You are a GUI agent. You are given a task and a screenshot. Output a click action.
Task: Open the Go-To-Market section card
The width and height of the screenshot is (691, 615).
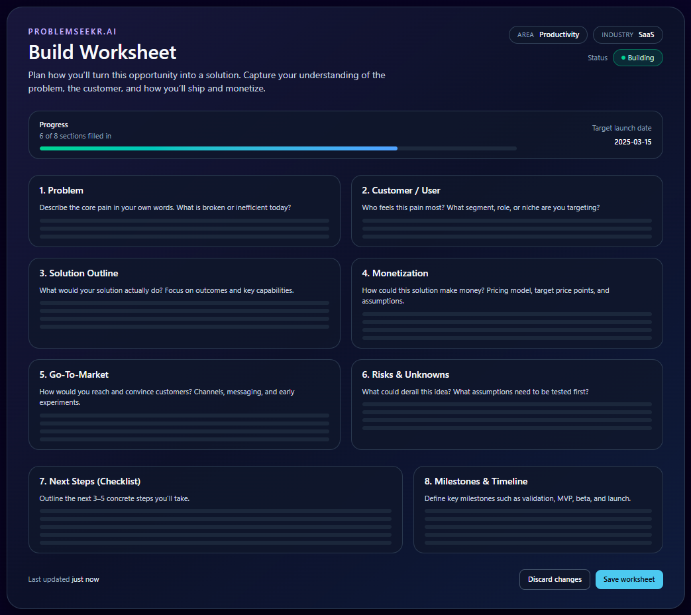(184, 404)
